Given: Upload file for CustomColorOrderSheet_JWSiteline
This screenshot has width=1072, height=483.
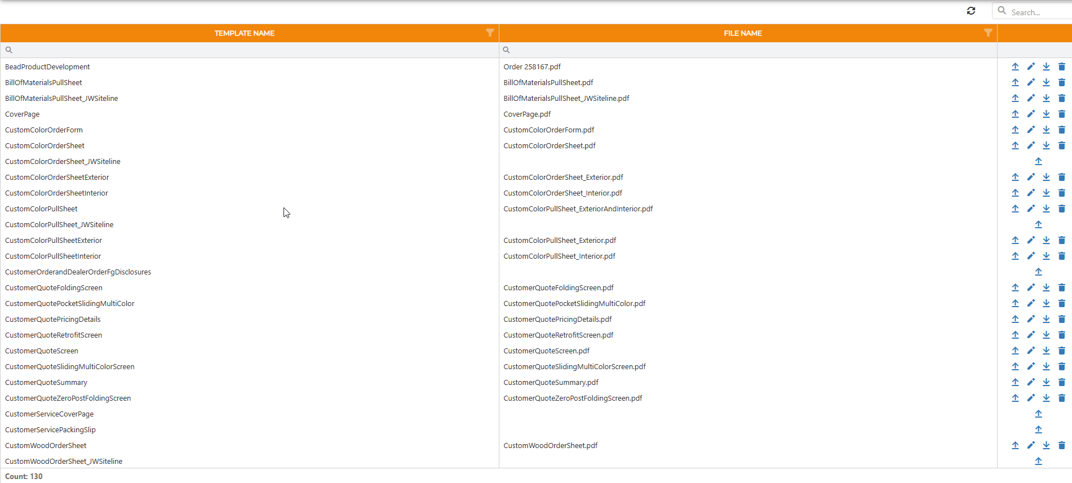Looking at the screenshot, I should click(x=1039, y=161).
